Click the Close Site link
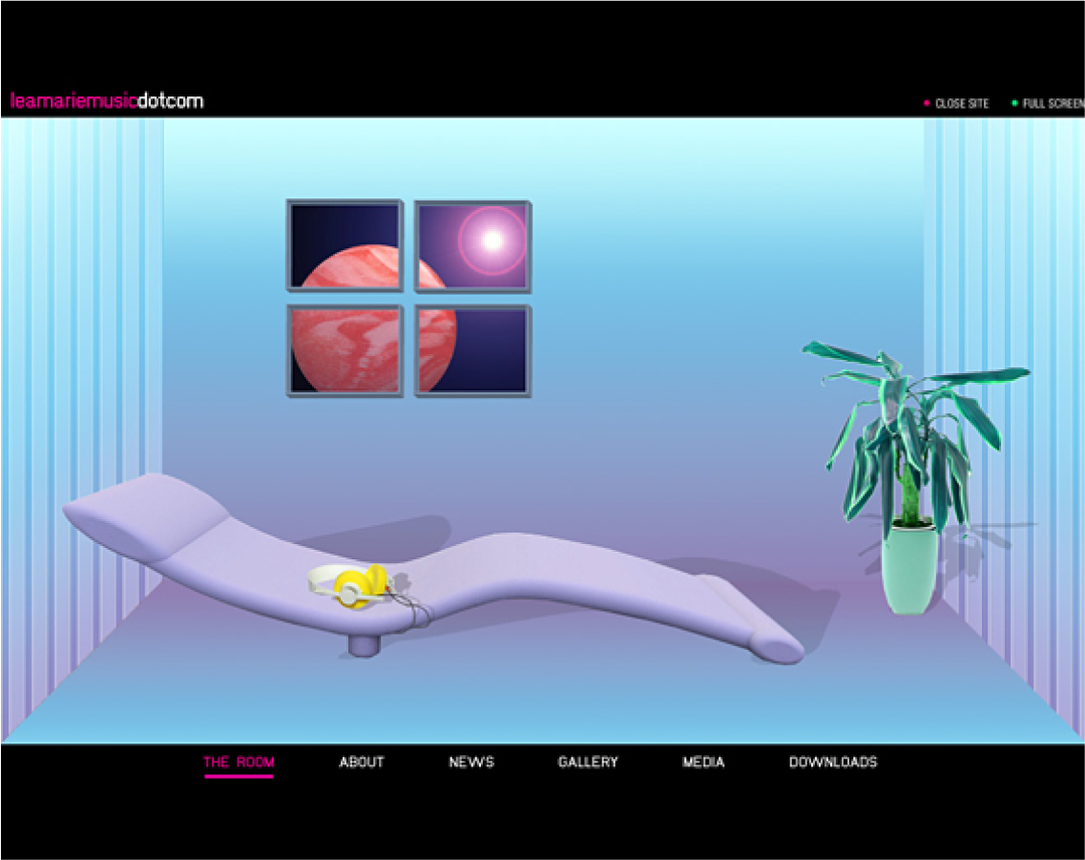Screen dimensions: 1085x860 pyautogui.click(x=962, y=103)
